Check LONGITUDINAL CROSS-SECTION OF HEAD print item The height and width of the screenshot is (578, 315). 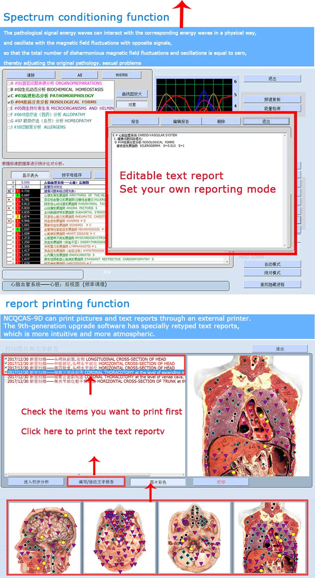pos(5,359)
